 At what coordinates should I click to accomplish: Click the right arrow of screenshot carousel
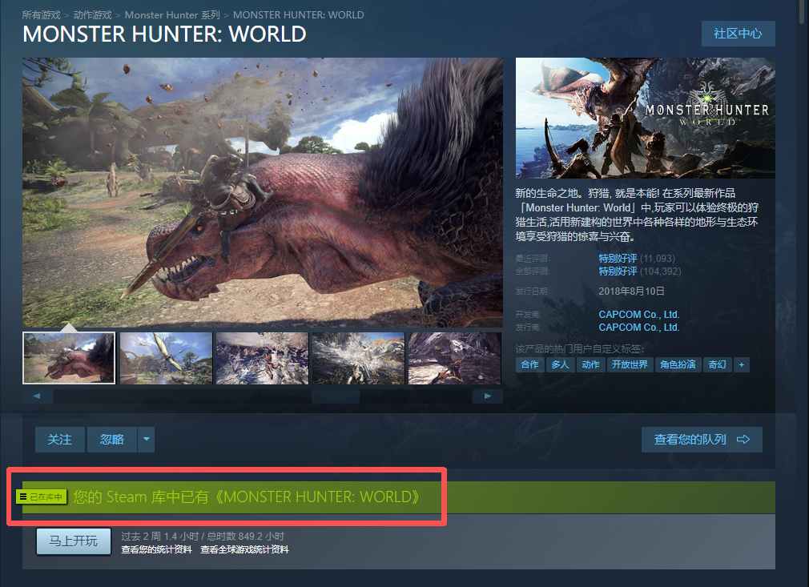pos(487,396)
